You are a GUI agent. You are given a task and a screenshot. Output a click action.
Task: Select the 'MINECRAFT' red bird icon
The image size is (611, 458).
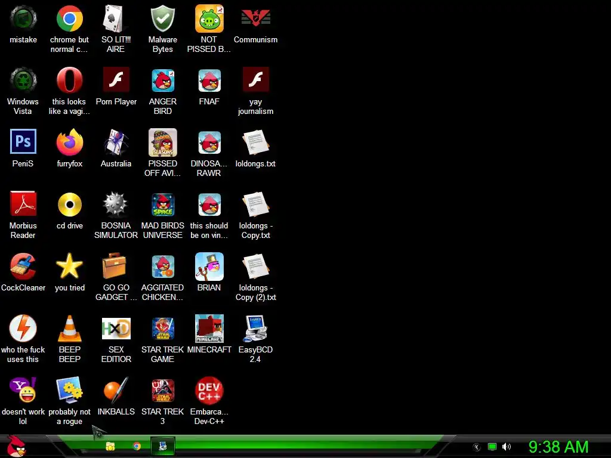[209, 329]
